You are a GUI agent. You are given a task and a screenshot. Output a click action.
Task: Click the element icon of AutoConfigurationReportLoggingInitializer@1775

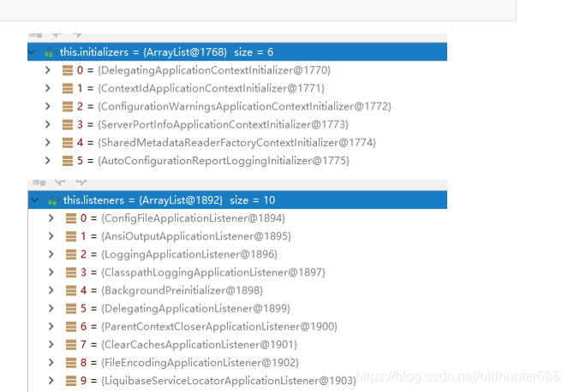(x=68, y=161)
